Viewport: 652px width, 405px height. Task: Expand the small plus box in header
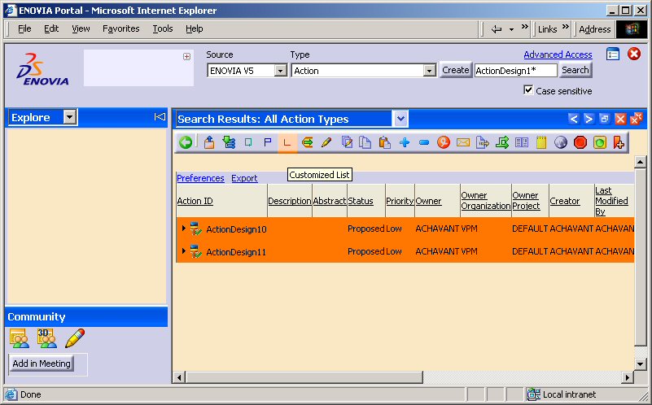[x=186, y=56]
